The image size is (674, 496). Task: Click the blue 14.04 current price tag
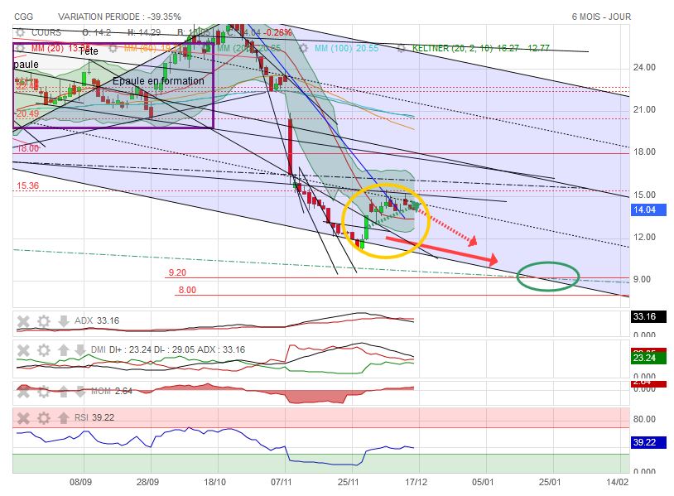pos(648,209)
